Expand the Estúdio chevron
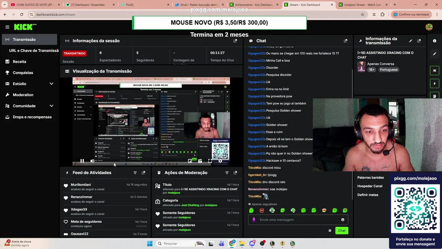Viewport: 442px width, 249px height. tap(51, 84)
